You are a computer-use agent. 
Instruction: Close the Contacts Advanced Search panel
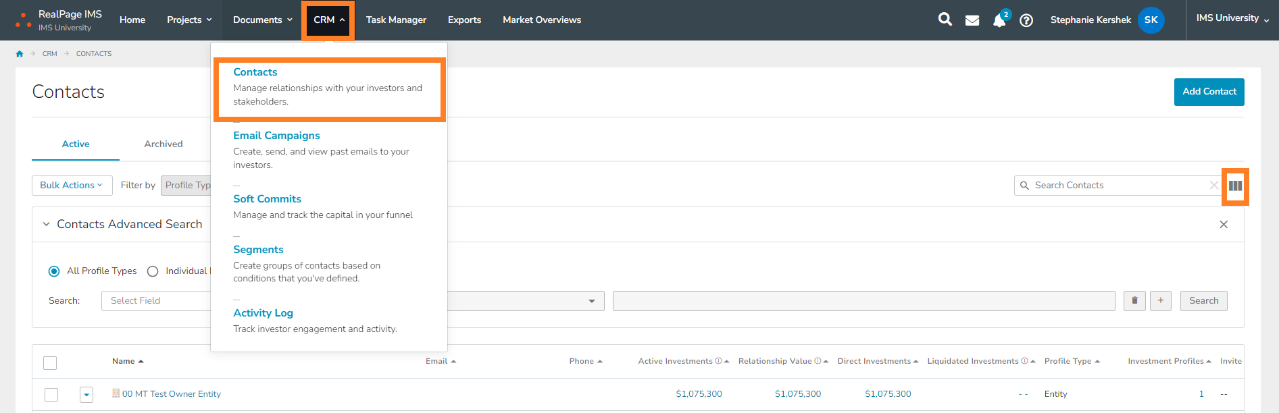click(x=1224, y=225)
